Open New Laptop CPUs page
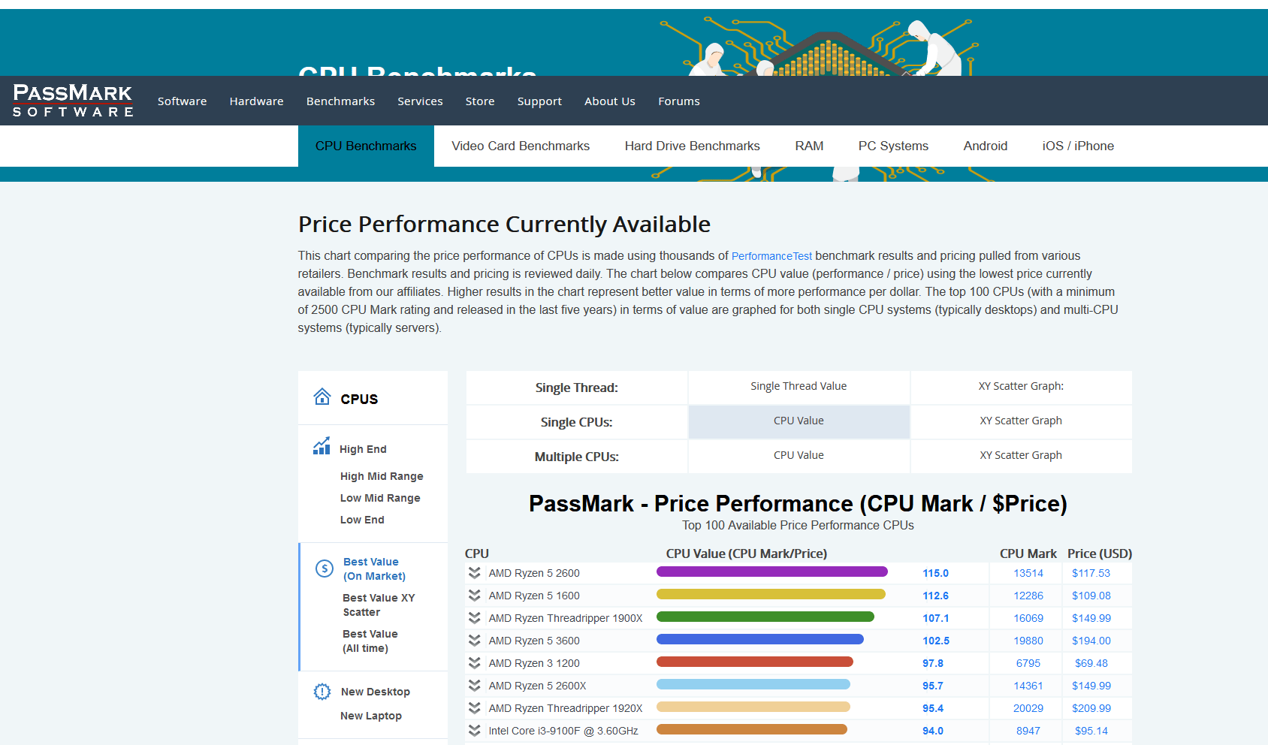The width and height of the screenshot is (1268, 745). coord(371,716)
